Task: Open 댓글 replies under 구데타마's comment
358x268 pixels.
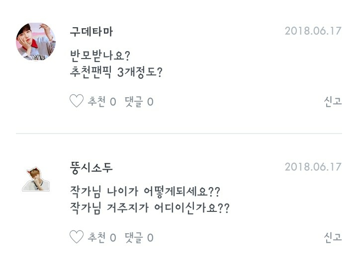Action: click(x=139, y=102)
